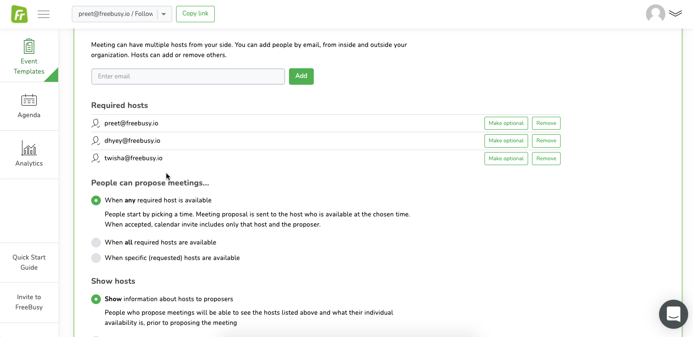Screen dimensions: 693x337
Task: Click the 'People can propose meetings...' heading
Action: pyautogui.click(x=150, y=183)
